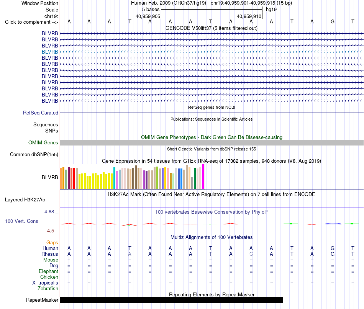Viewport: 364px width, 309px height.
Task: Click the light-blue highlighted BLVRB transcript label
Action: coord(50,52)
